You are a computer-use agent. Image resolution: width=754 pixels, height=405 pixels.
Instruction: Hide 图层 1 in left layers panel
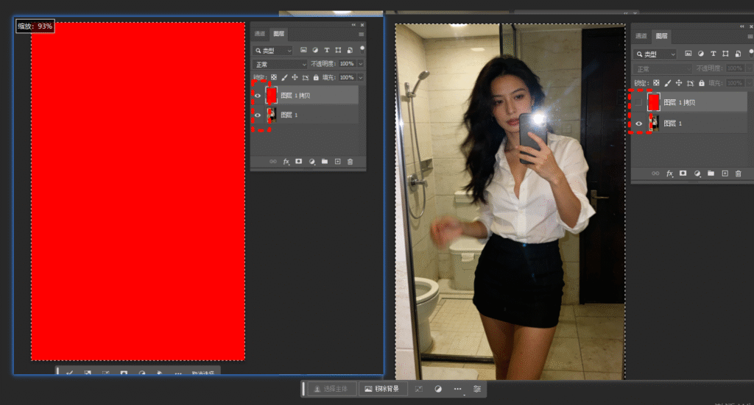[x=258, y=115]
